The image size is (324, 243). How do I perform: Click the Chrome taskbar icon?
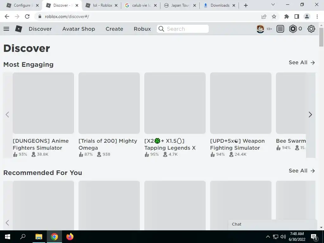point(54,237)
